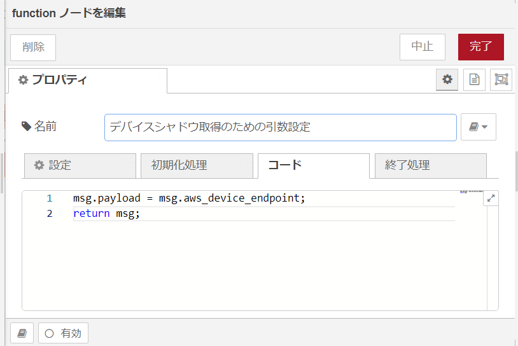The image size is (518, 346).
Task: Click line number 1 in gutter
Action: (50, 198)
